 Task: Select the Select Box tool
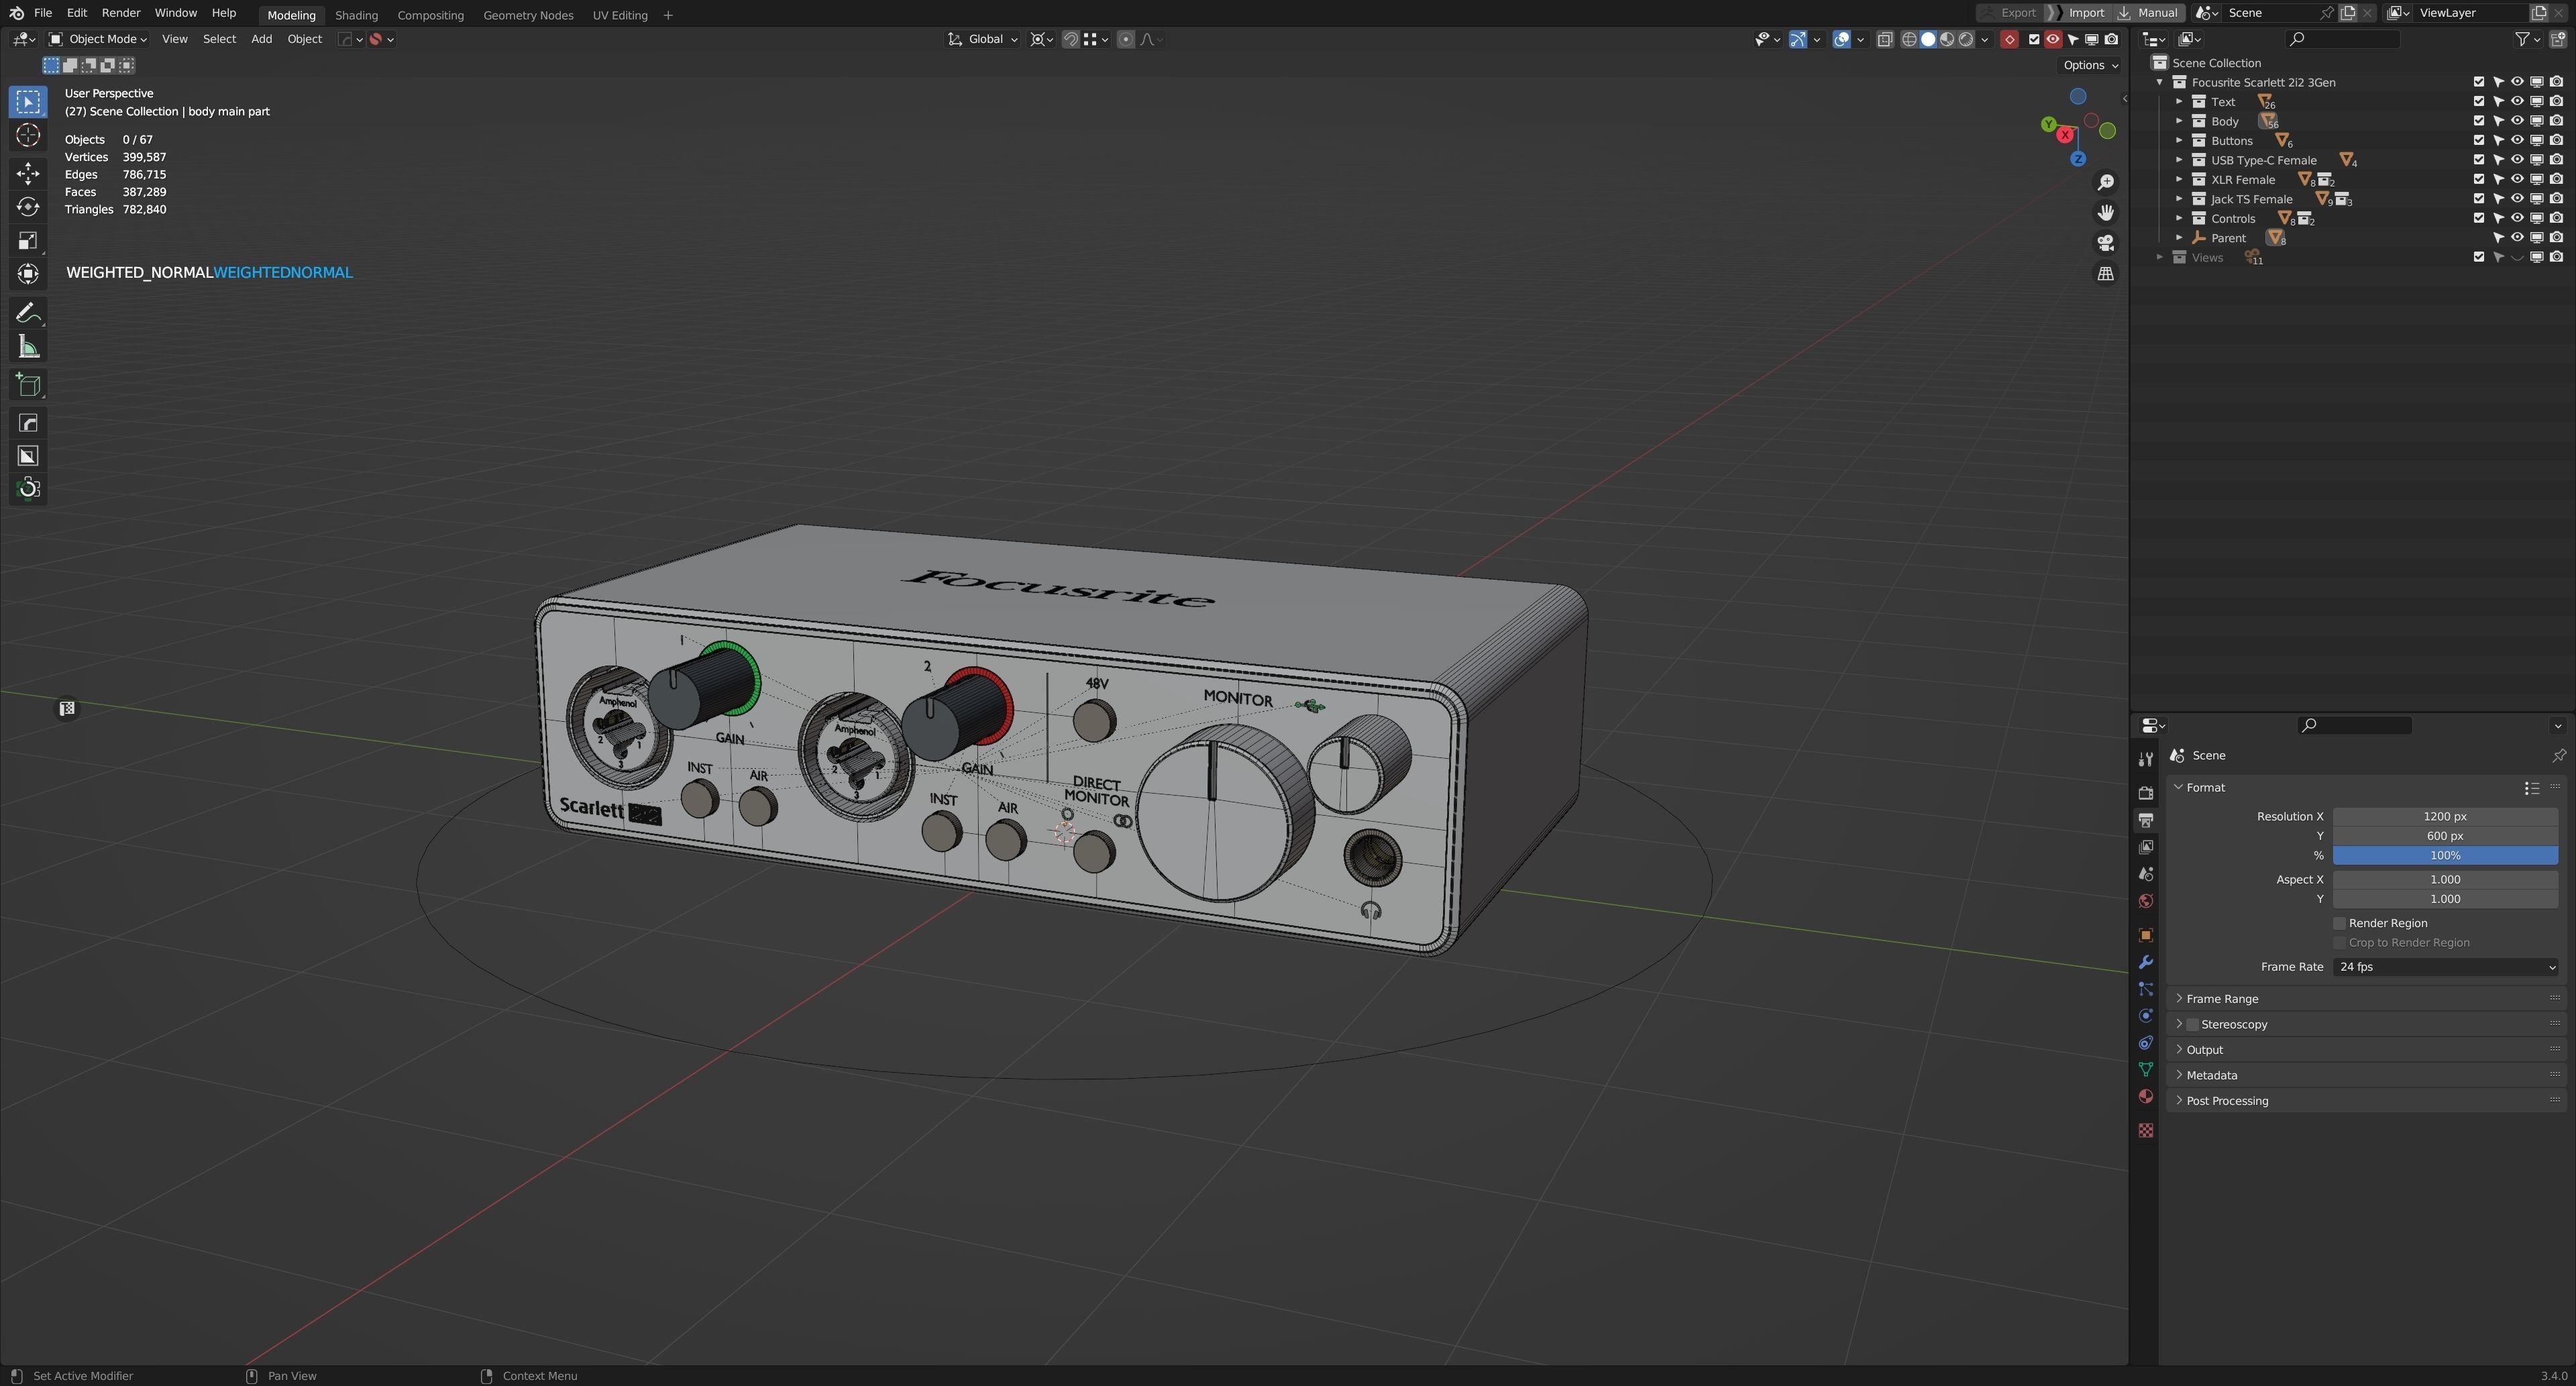click(28, 101)
